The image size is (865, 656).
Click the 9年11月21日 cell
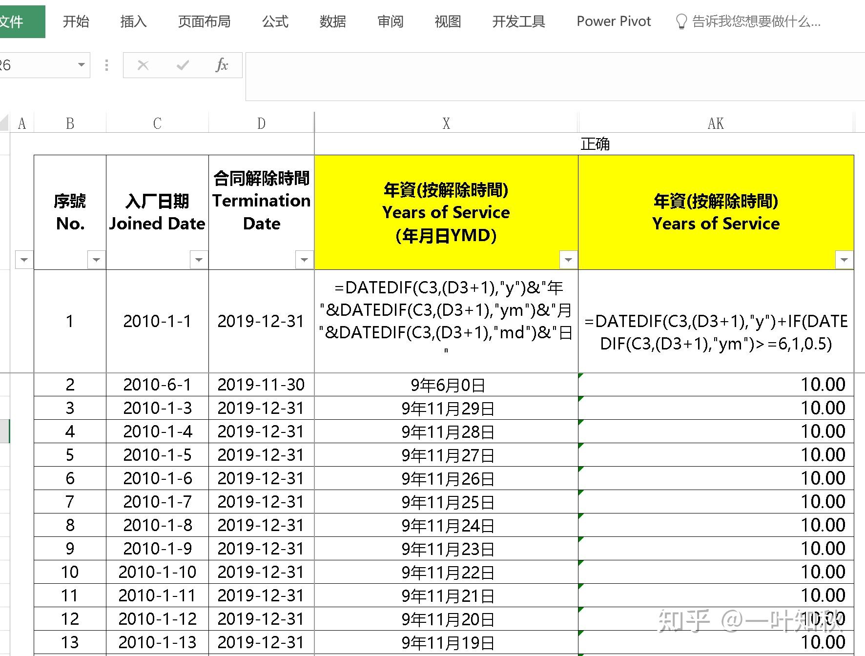(x=446, y=595)
